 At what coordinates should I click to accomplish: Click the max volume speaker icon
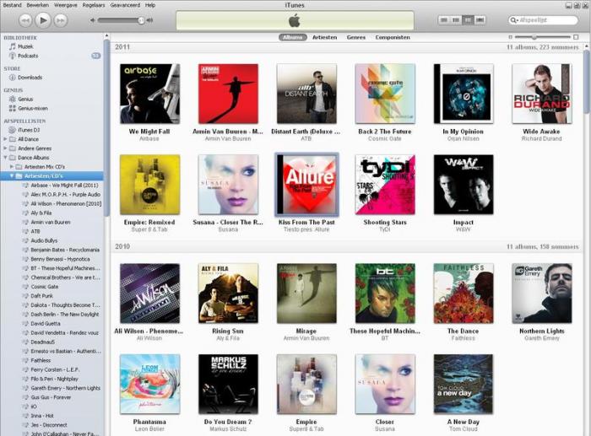[149, 20]
